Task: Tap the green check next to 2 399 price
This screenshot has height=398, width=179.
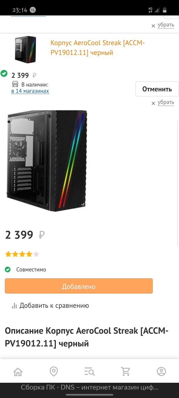Action: tap(4, 74)
